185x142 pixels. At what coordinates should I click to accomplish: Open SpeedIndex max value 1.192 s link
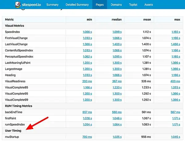tap(175, 32)
